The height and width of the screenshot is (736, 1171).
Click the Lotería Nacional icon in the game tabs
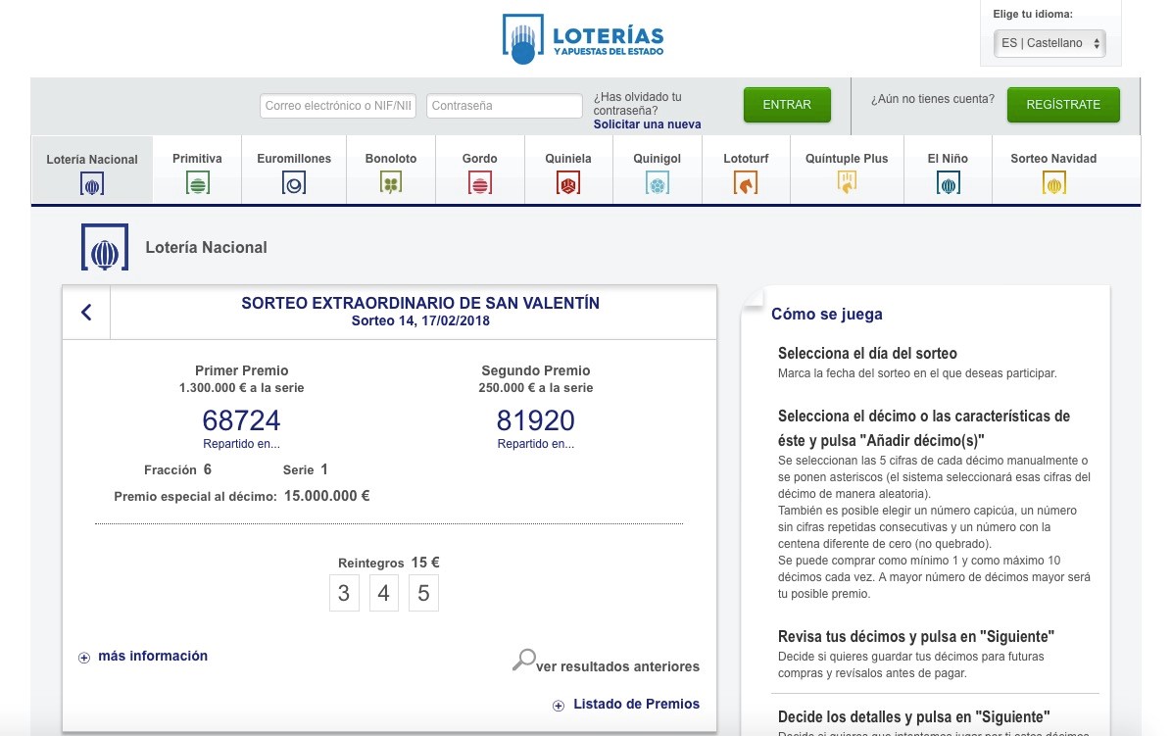[92, 184]
